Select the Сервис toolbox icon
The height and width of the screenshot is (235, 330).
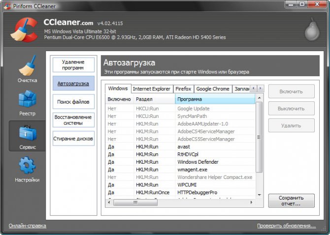pyautogui.click(x=27, y=136)
